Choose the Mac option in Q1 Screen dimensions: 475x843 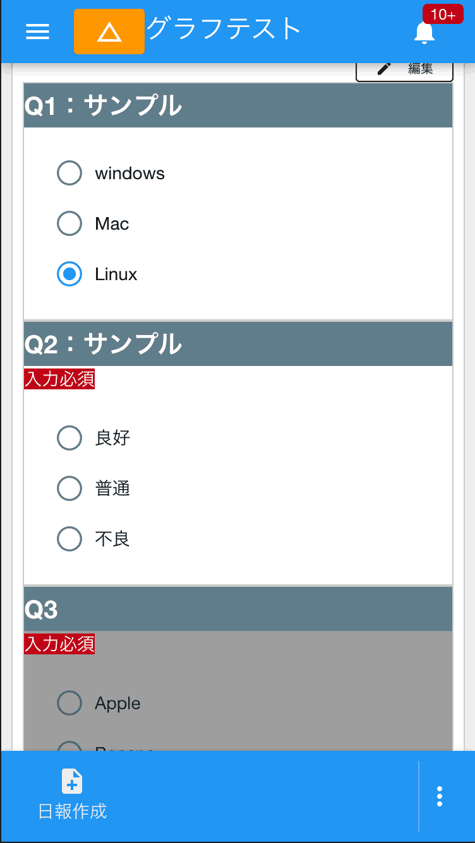pyautogui.click(x=69, y=223)
